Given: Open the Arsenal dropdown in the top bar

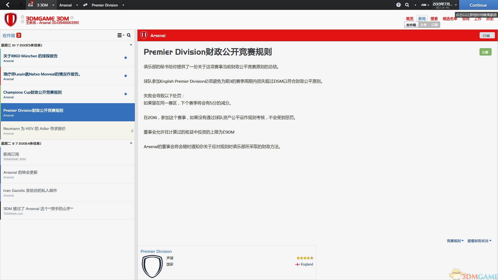Looking at the screenshot, I should click(x=77, y=5).
